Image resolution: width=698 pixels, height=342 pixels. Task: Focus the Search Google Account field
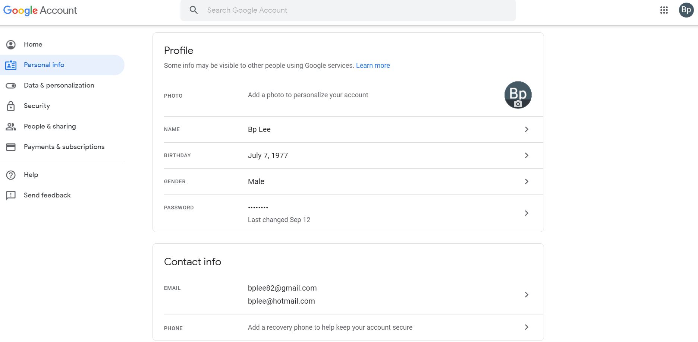[x=348, y=10]
